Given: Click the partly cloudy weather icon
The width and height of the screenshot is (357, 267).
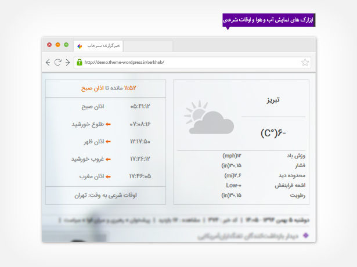Looking at the screenshot, I should tap(203, 118).
